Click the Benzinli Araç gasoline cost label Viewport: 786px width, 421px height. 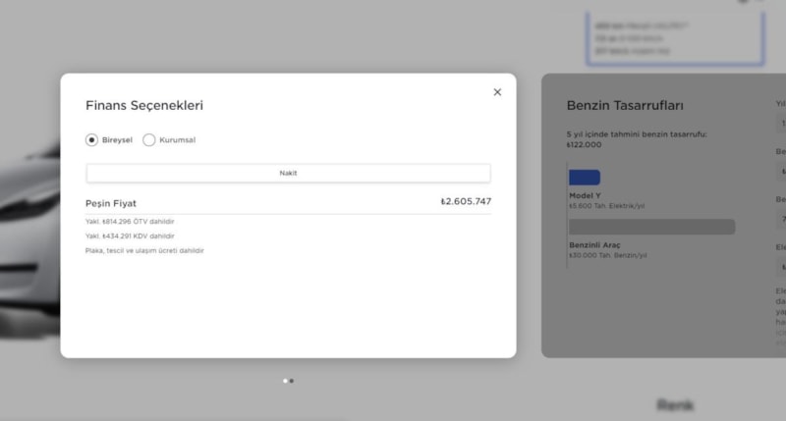click(x=607, y=255)
